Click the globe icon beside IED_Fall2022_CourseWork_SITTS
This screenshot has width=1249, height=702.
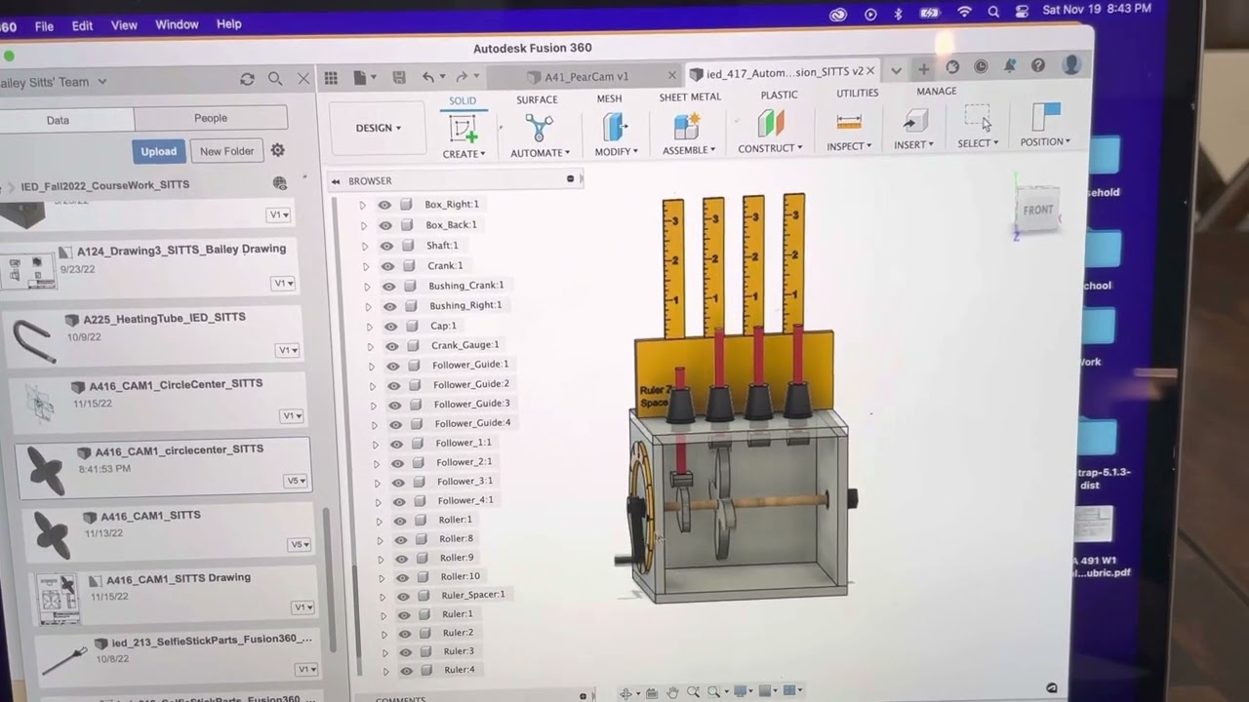(280, 183)
